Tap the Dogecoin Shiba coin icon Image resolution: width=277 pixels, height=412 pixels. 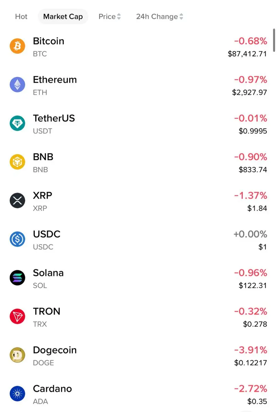click(x=17, y=355)
